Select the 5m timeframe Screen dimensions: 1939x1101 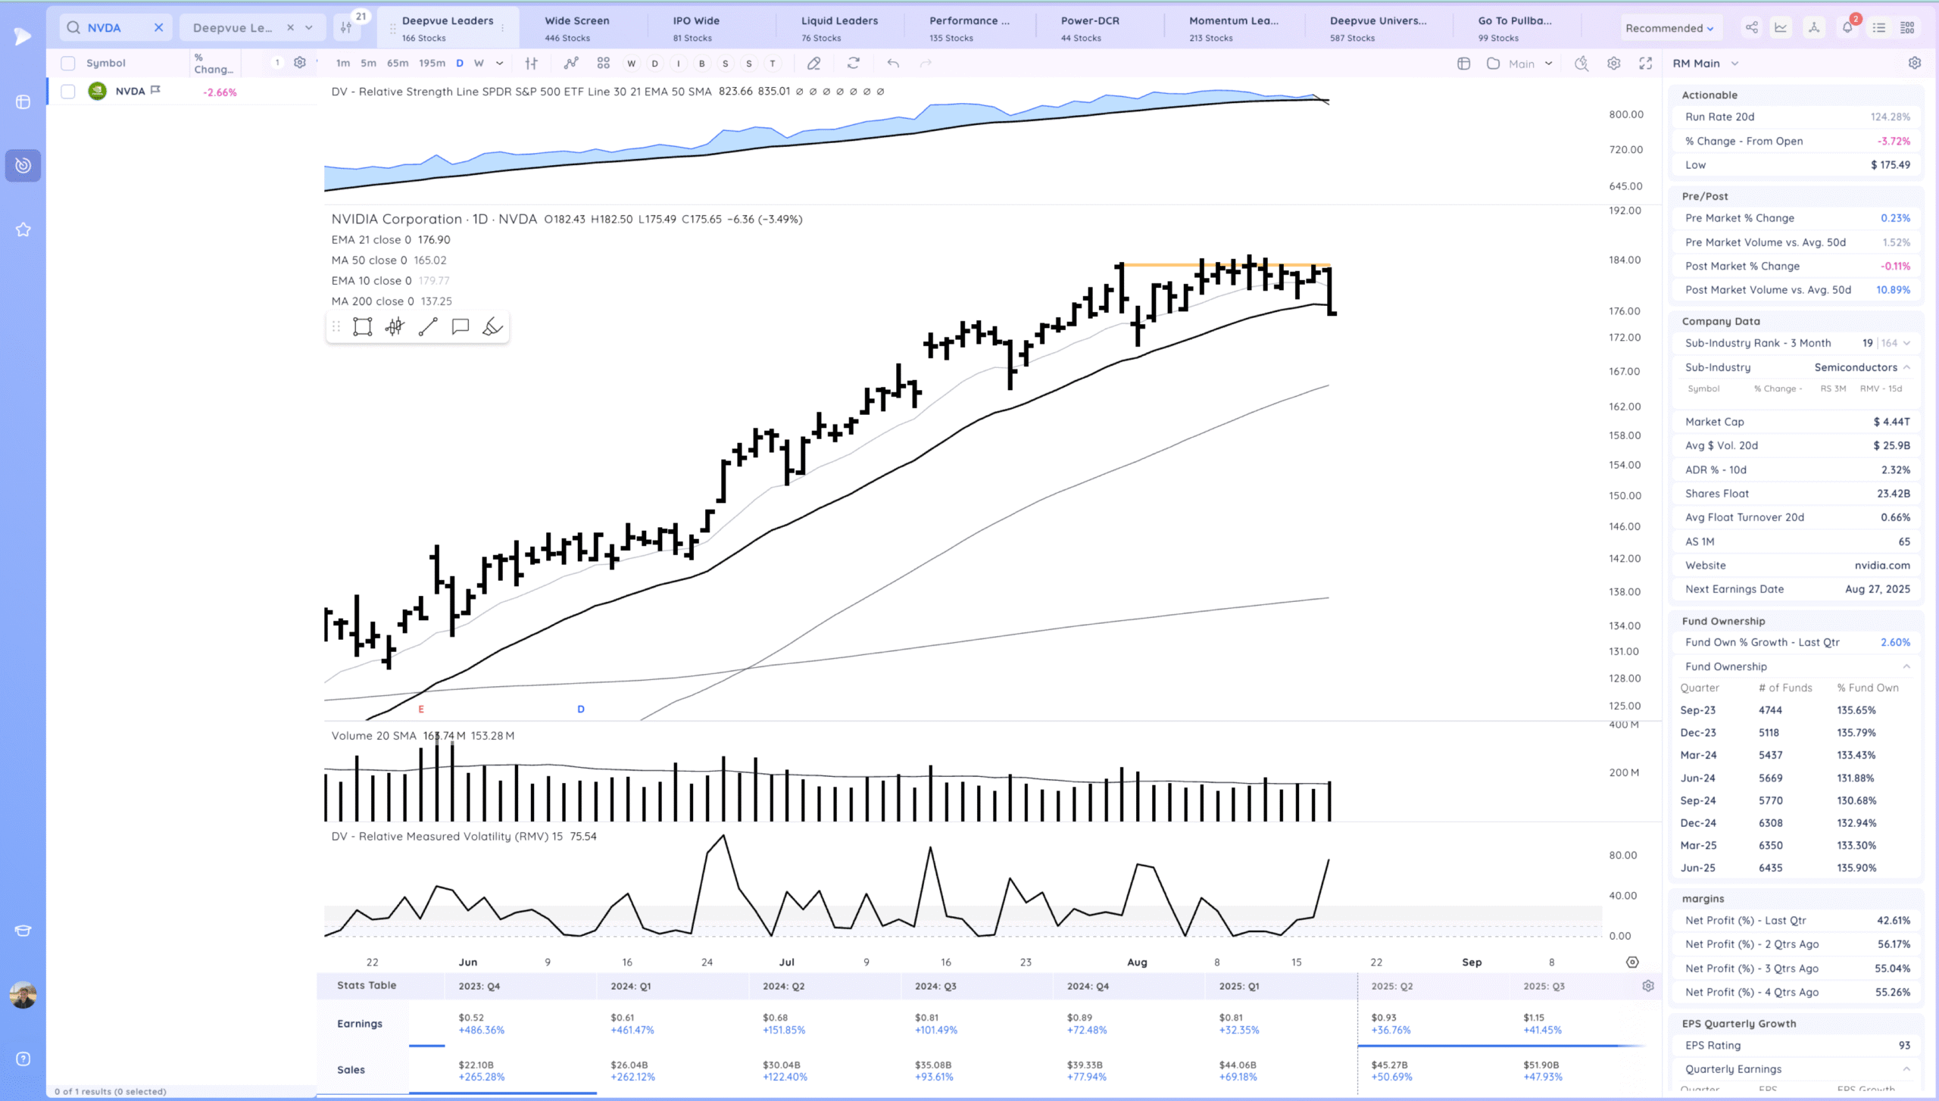368,64
